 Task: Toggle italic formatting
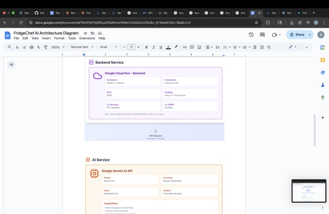point(153,47)
